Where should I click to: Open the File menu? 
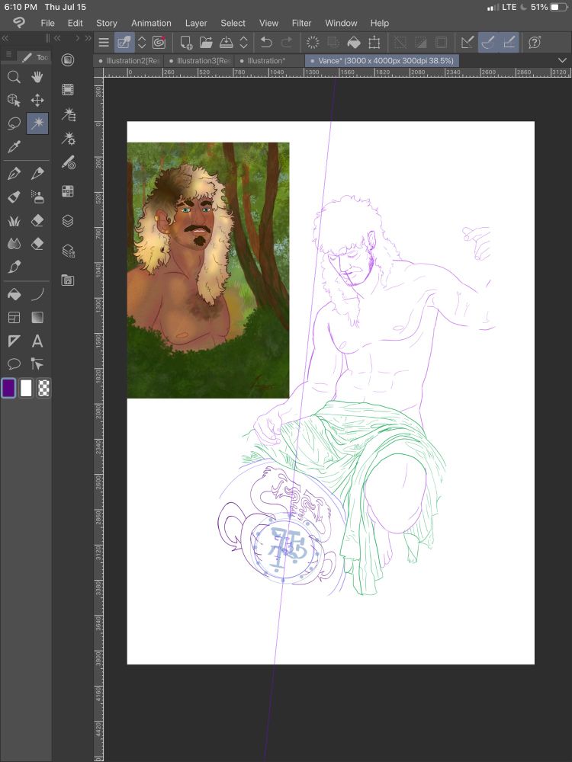47,23
